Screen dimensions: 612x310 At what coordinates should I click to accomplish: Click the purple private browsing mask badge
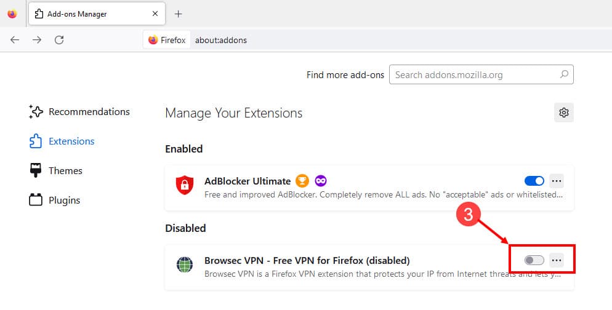tap(320, 181)
